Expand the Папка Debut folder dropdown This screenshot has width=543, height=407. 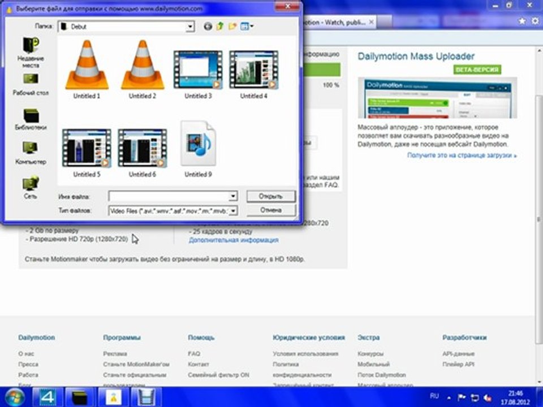tap(190, 27)
